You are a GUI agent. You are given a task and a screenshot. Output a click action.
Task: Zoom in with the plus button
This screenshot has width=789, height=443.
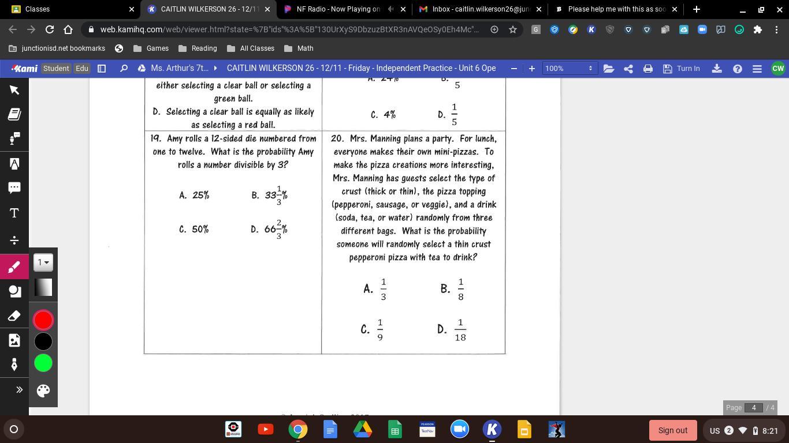[x=532, y=69]
